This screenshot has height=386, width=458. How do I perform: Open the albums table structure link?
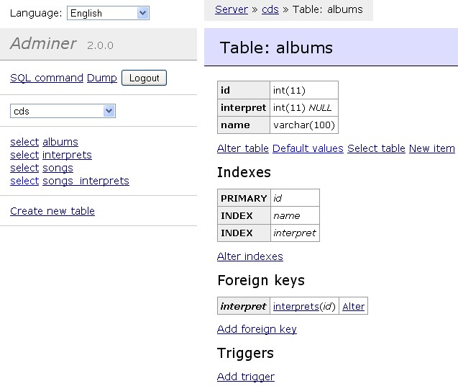coord(60,142)
